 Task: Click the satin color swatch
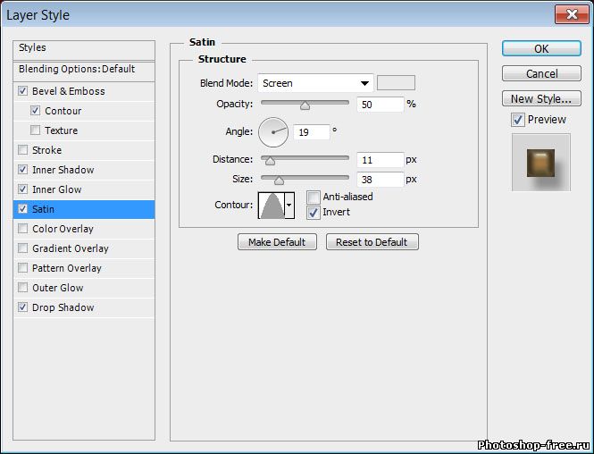pos(396,83)
